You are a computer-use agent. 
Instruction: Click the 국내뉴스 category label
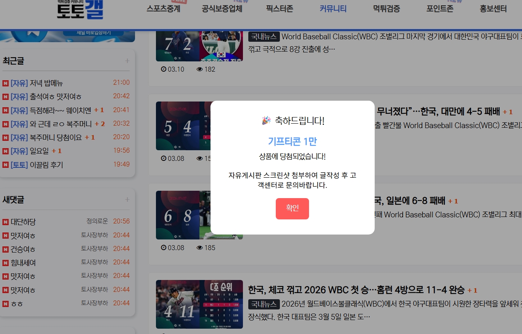[x=263, y=304]
